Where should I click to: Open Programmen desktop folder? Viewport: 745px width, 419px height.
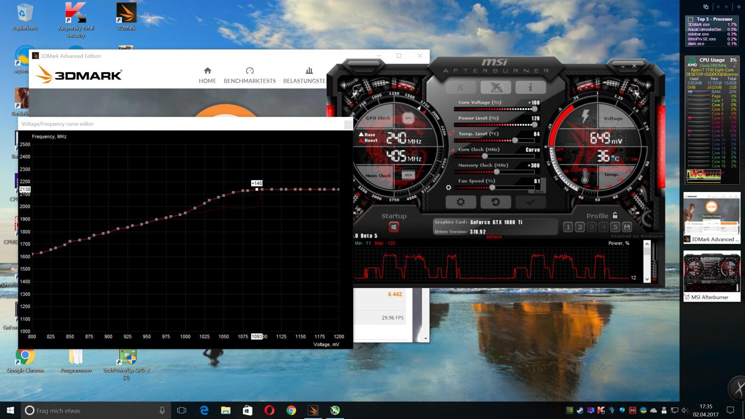click(x=76, y=361)
